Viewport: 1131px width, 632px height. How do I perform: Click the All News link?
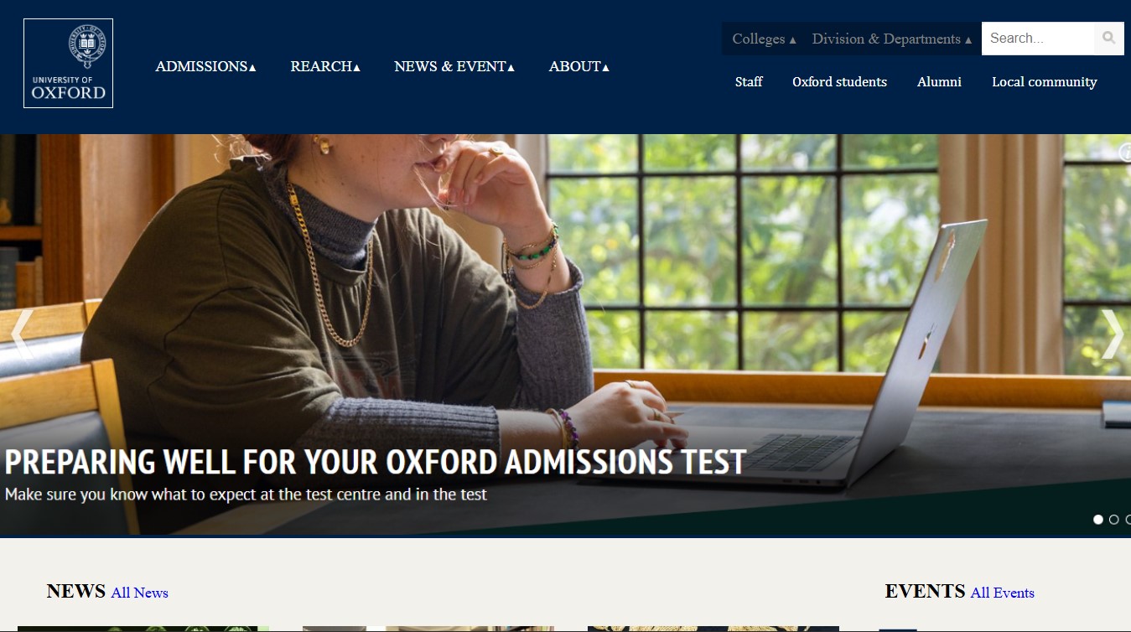pyautogui.click(x=140, y=593)
